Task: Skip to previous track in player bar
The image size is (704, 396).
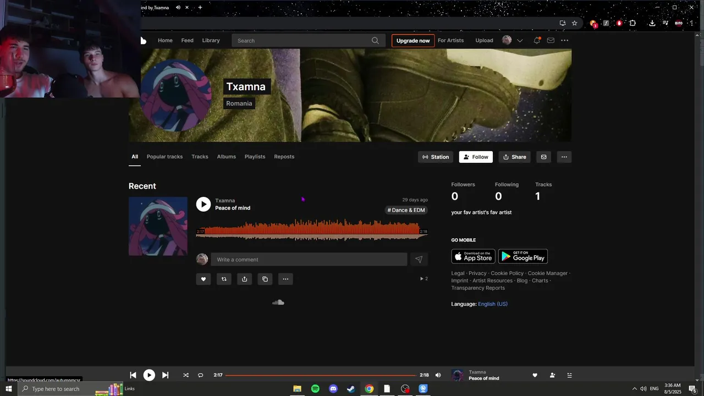Action: click(133, 375)
